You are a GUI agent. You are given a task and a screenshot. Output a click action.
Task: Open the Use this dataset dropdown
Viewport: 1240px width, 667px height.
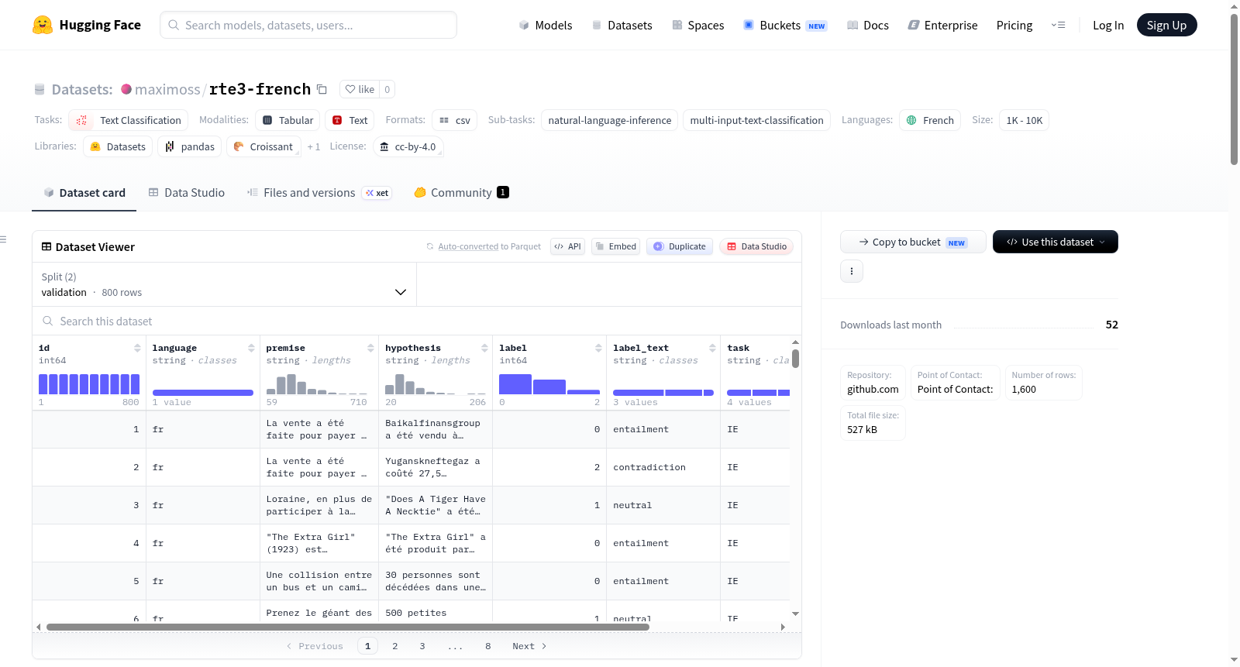1056,242
